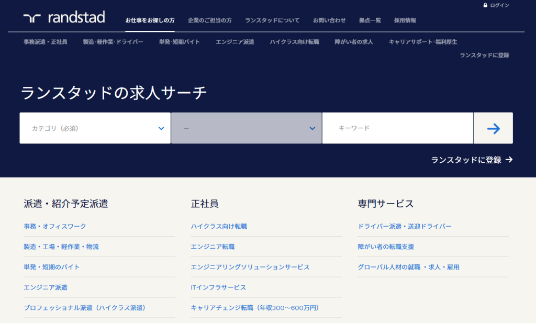Click small ランスタッドに登録 link under navigation
This screenshot has width=536, height=323.
point(484,55)
